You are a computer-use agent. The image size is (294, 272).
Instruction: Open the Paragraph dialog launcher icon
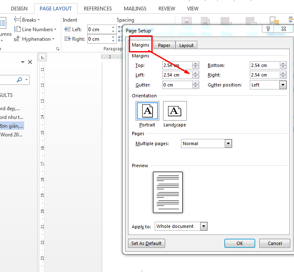[x=58, y=49]
